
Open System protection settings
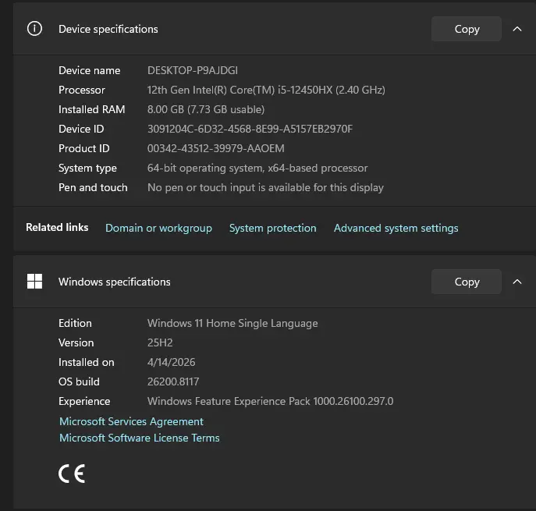[x=273, y=228]
